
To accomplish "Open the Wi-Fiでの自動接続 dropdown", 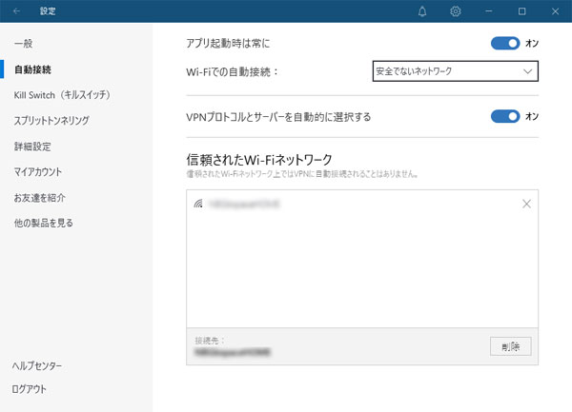I will (x=456, y=71).
